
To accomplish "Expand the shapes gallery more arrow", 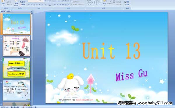I will [101, 4].
